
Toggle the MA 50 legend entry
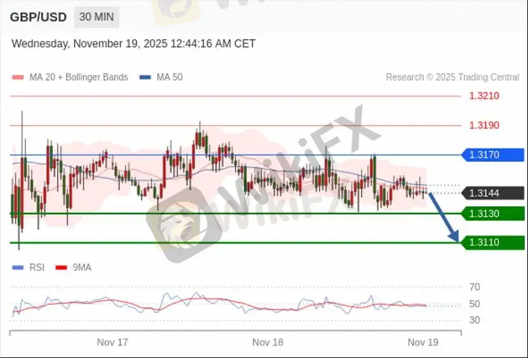point(161,77)
